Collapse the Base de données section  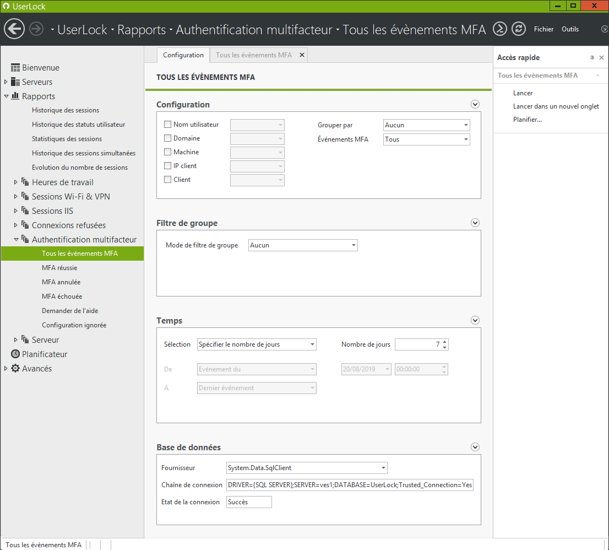[475, 447]
